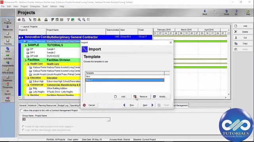The height and width of the screenshot is (142, 254).
Task: Close the Import dialog with X
Action: (x=171, y=43)
